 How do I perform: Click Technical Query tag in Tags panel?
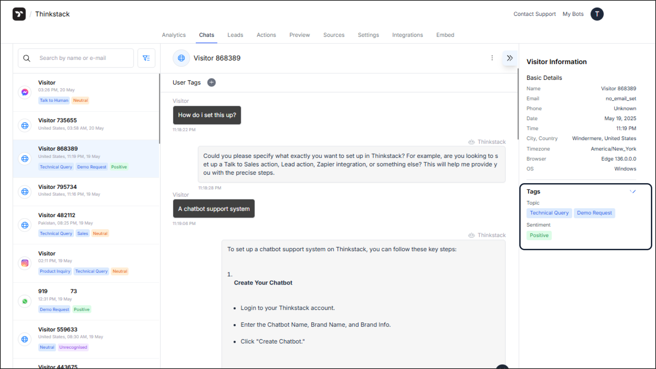(549, 213)
